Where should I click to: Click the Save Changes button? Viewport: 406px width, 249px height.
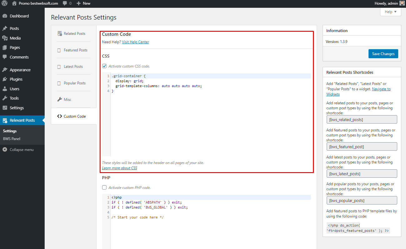coord(383,54)
